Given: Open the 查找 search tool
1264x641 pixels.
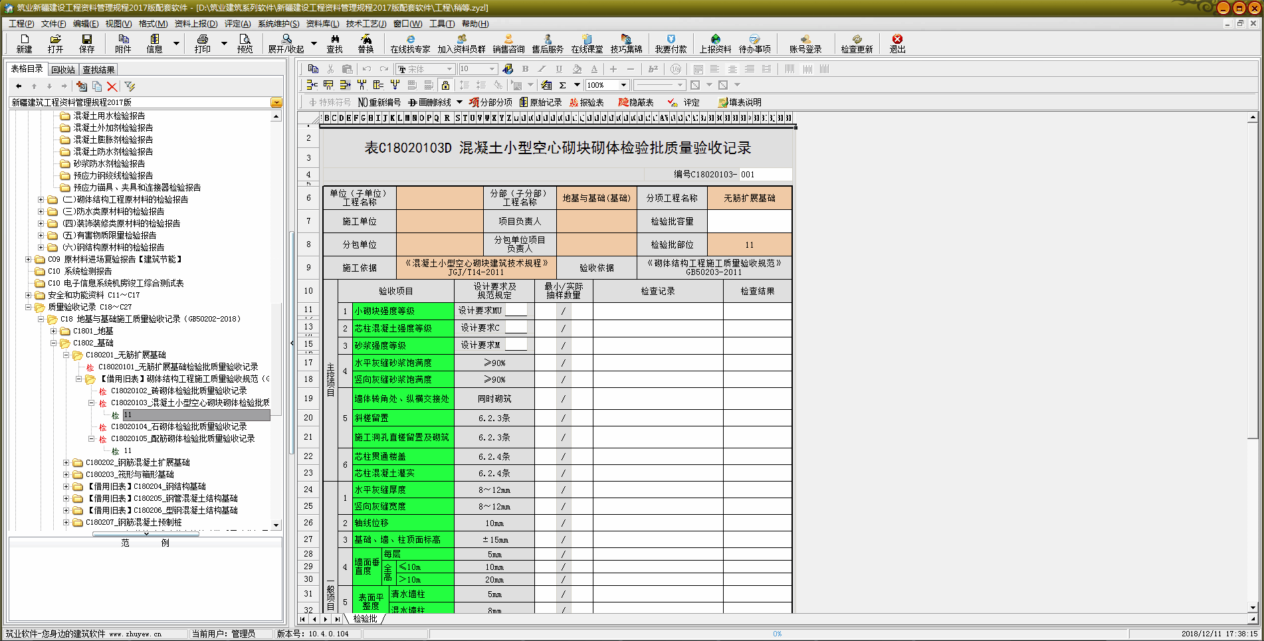Looking at the screenshot, I should [334, 43].
